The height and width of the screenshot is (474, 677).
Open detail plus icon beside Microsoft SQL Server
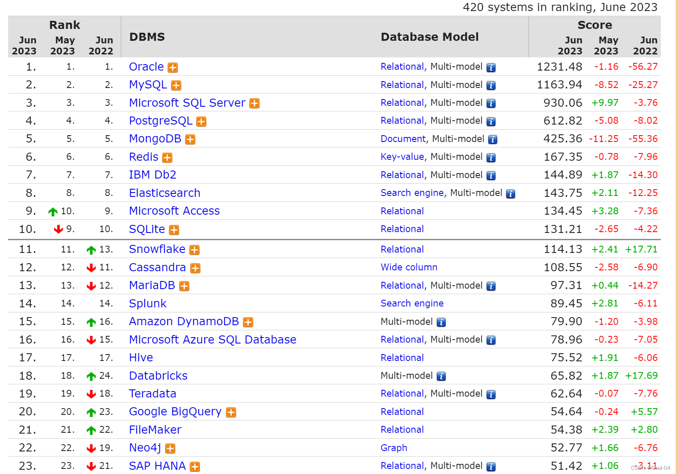[x=254, y=103]
